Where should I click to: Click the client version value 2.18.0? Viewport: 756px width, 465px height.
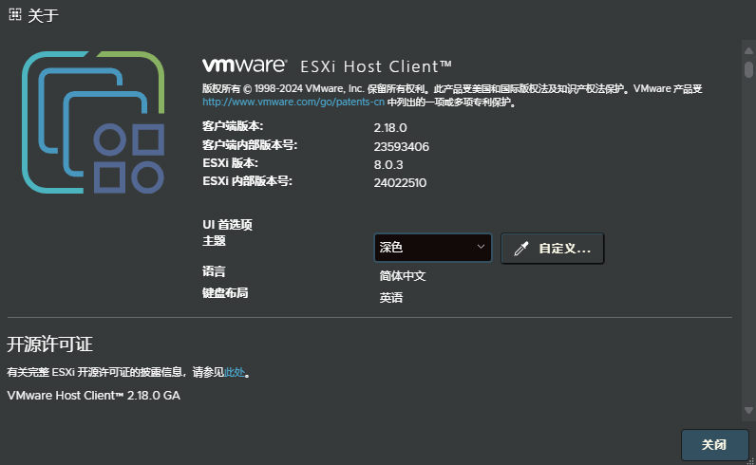390,128
